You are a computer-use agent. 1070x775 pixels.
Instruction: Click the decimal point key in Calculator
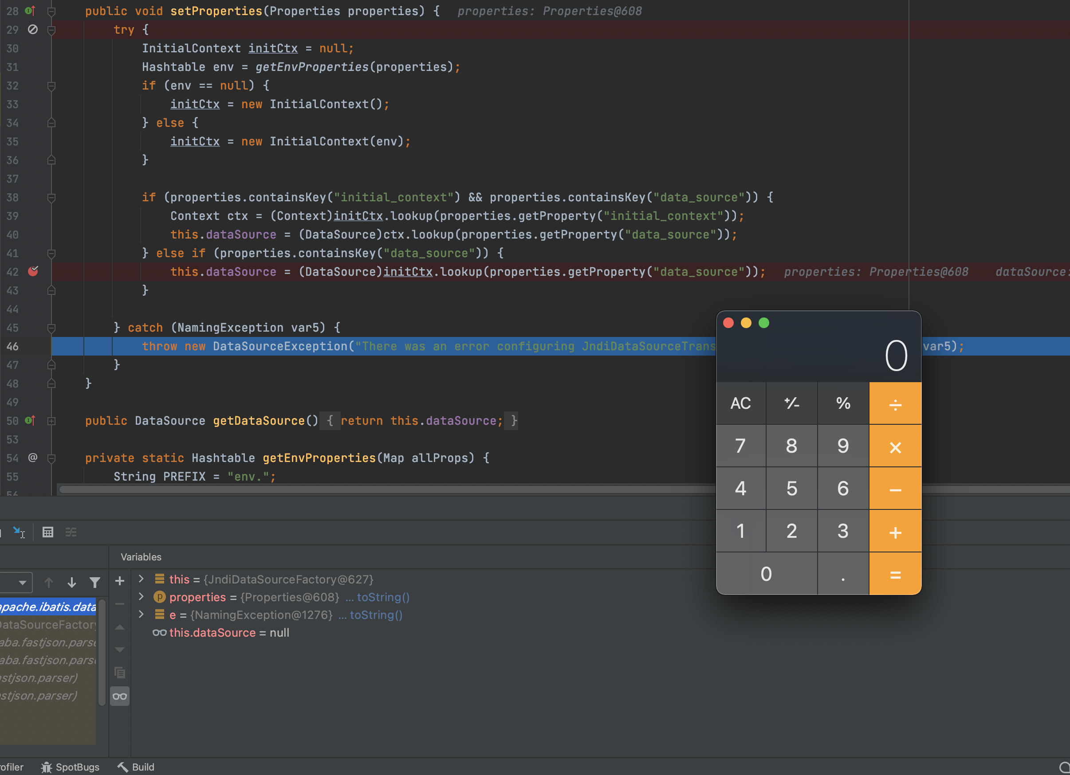point(843,574)
